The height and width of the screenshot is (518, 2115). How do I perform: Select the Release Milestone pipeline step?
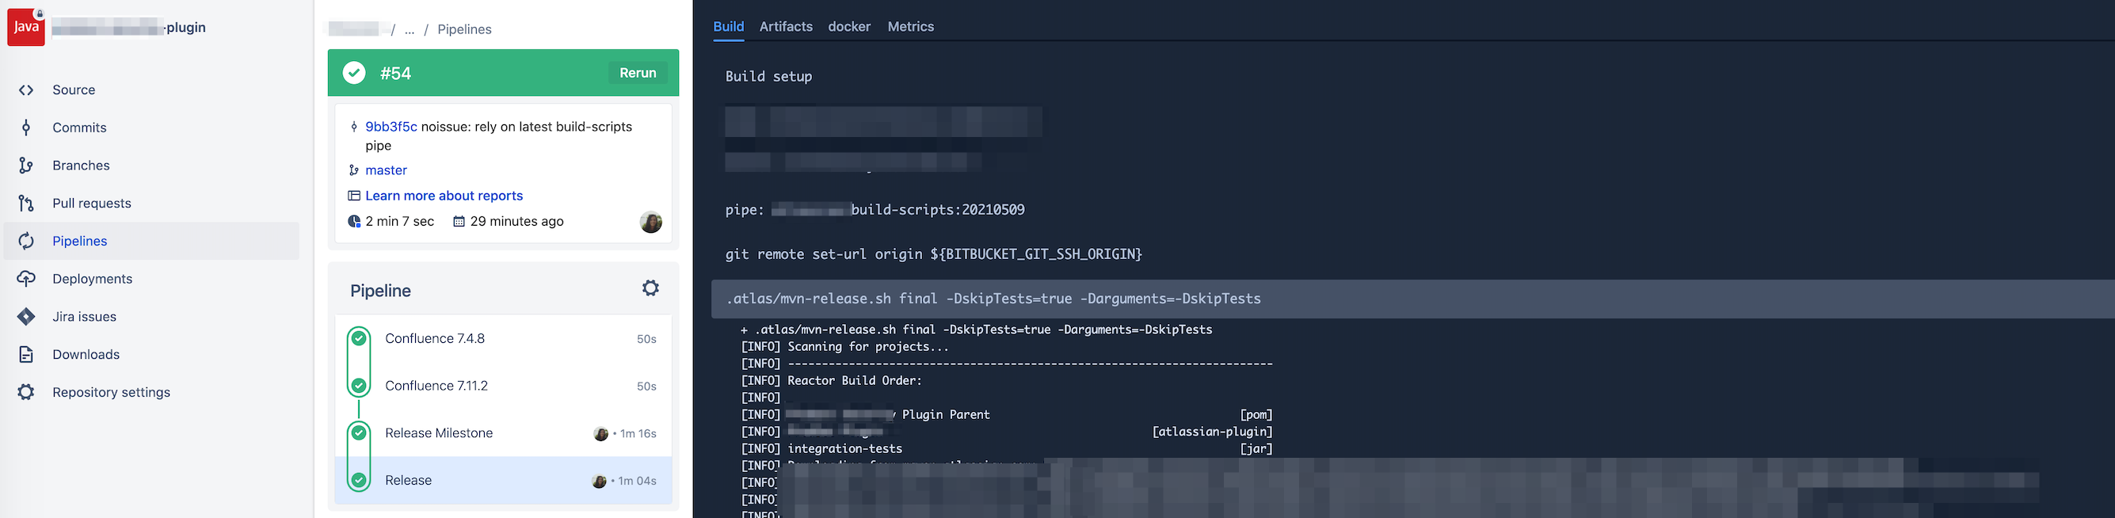pos(503,433)
